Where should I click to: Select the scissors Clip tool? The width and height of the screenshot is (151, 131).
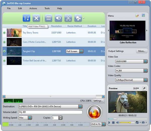(x=68, y=18)
